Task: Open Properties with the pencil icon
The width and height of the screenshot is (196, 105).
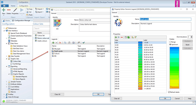Action: (x=15, y=10)
